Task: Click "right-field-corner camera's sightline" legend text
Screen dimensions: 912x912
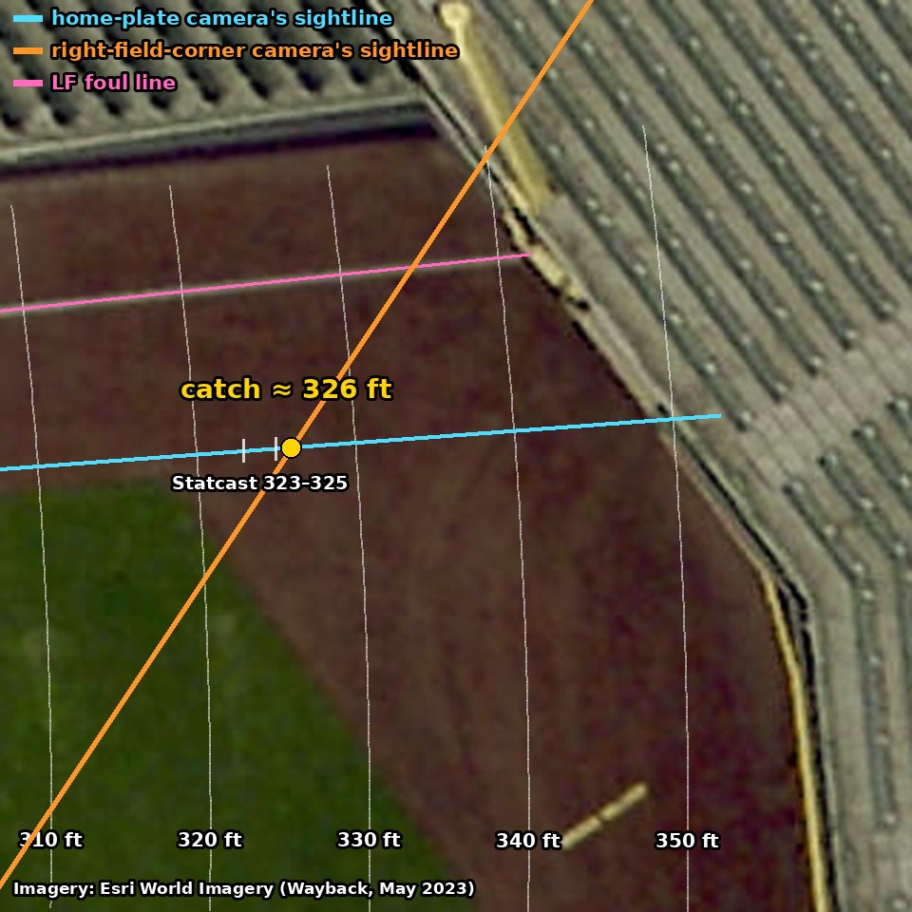Action: (255, 50)
